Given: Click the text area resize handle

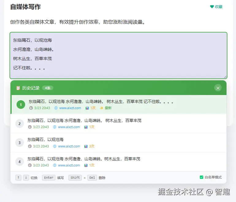Looking at the screenshot, I should tap(225, 77).
